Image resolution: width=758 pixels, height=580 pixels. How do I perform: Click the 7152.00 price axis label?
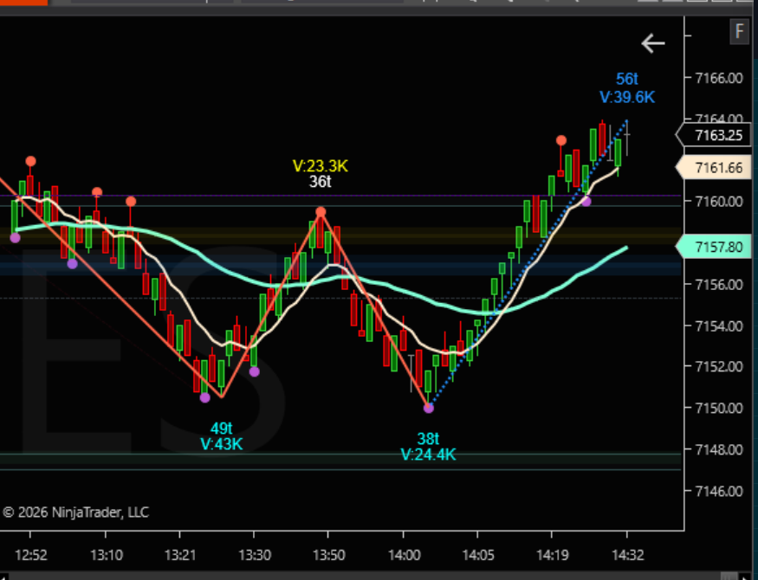click(x=718, y=366)
